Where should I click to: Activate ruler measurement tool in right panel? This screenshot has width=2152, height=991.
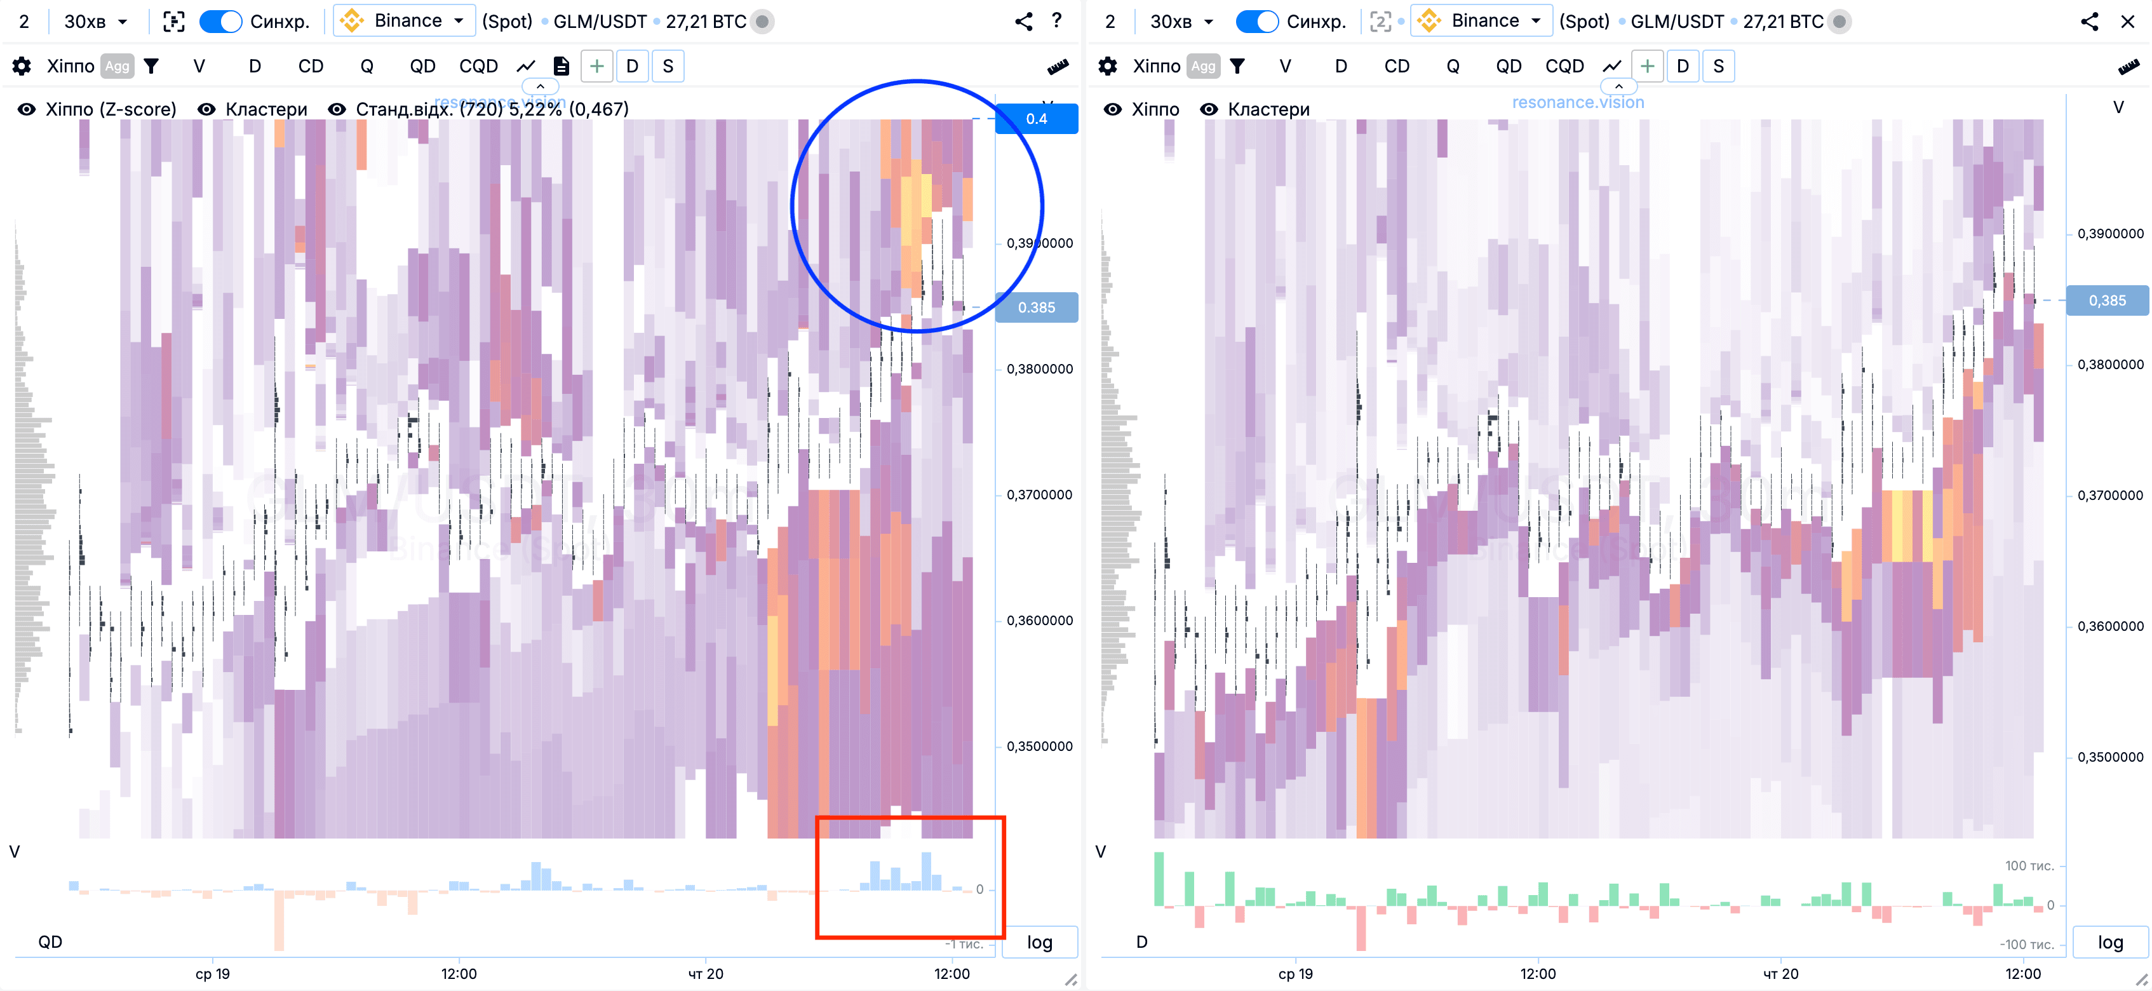tap(2128, 67)
